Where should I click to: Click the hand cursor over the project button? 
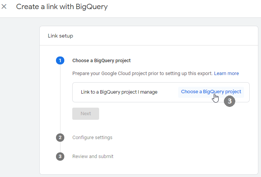[x=215, y=98]
